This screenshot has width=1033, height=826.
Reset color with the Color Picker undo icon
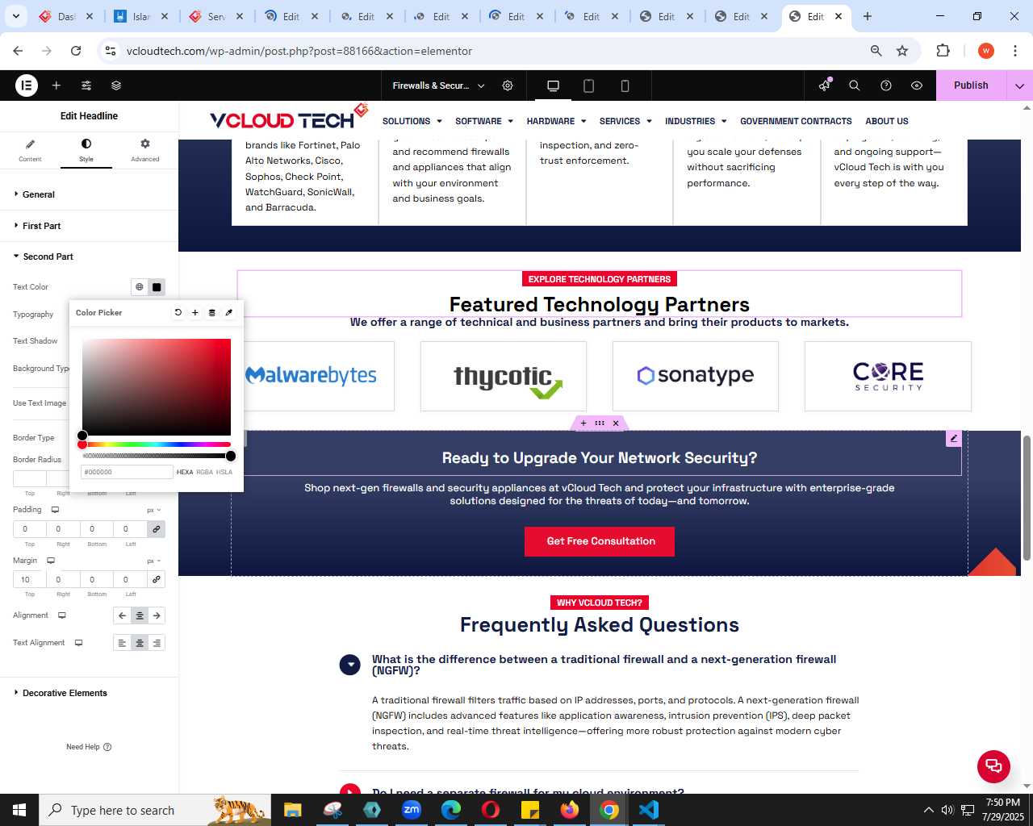[178, 312]
